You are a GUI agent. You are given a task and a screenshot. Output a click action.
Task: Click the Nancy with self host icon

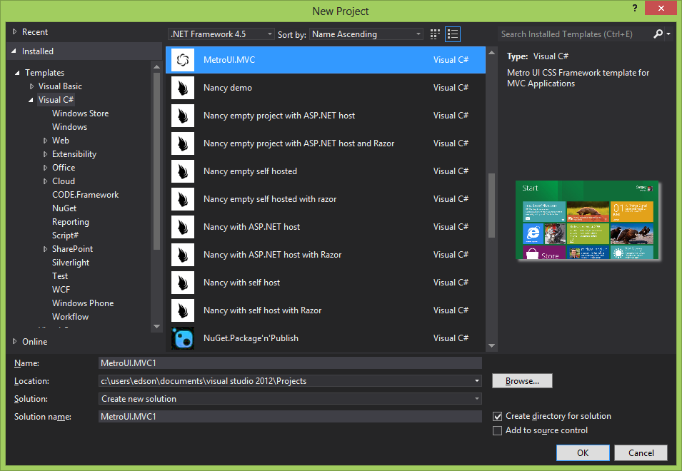(x=183, y=283)
